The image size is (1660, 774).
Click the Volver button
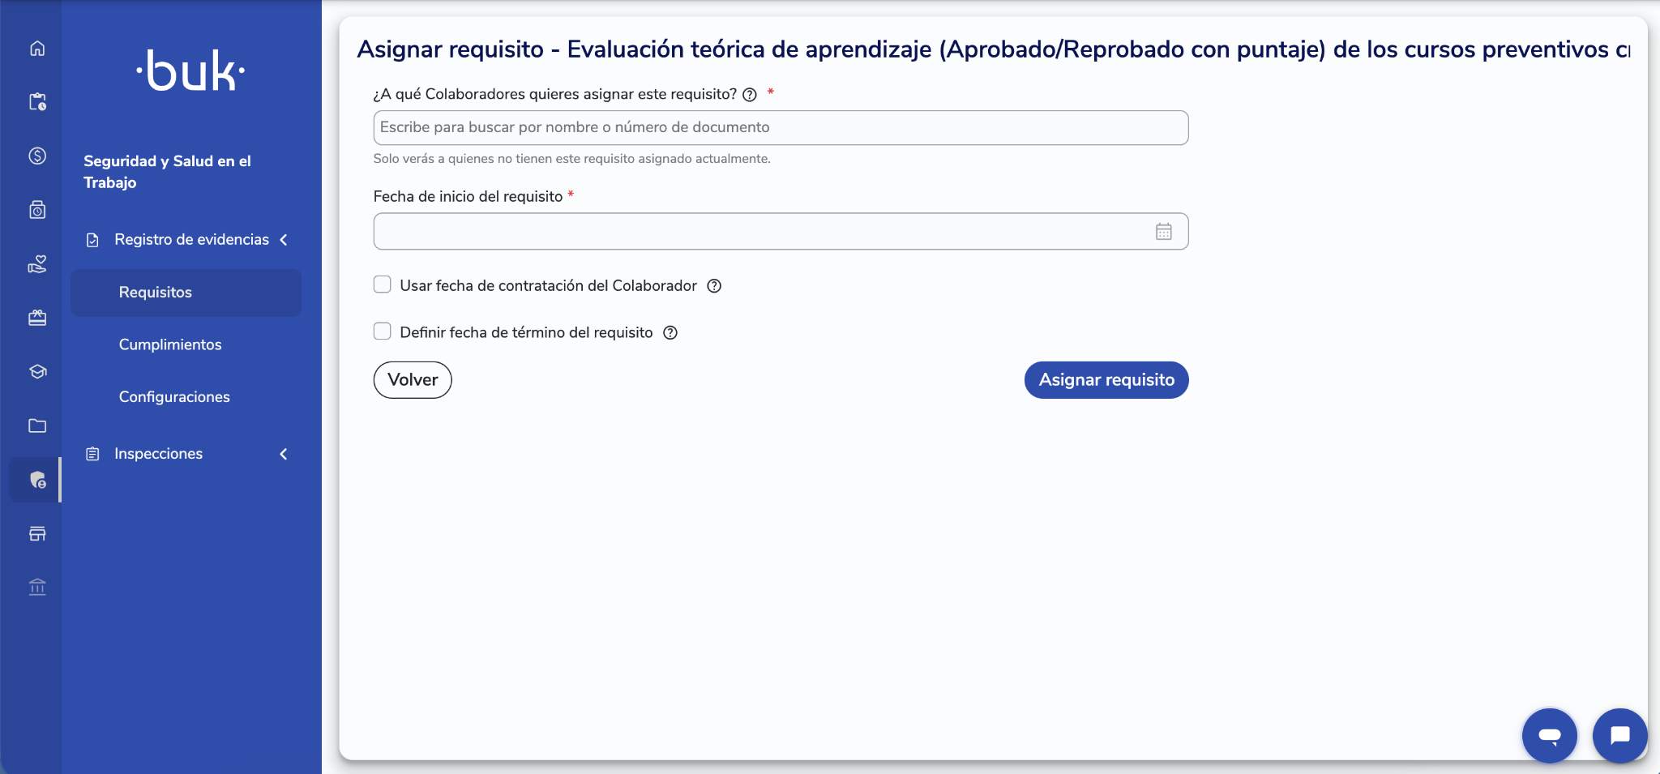click(413, 380)
